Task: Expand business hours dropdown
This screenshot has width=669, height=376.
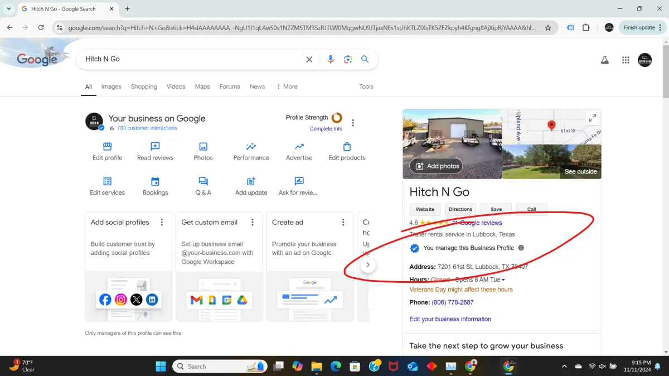Action: 503,280
